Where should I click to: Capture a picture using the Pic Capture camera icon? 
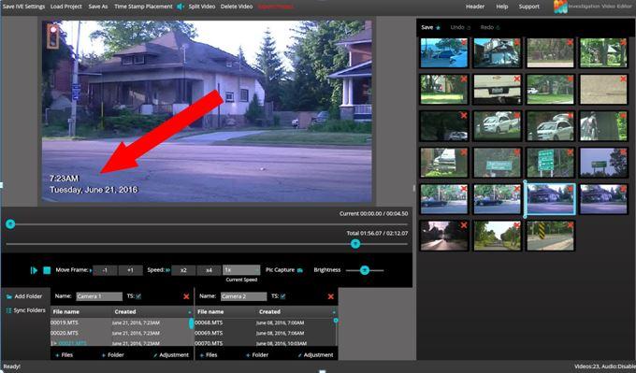tap(300, 270)
